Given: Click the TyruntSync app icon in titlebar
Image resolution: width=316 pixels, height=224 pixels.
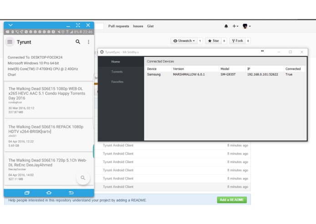Looking at the screenshot, I should point(102,52).
